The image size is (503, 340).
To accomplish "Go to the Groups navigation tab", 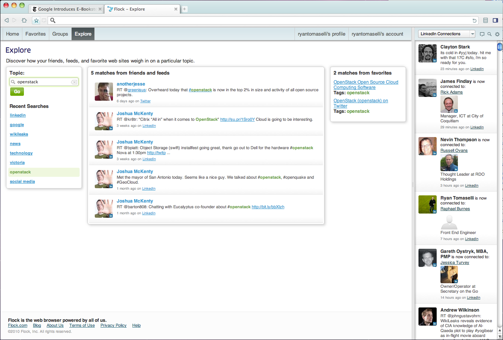I will coord(60,34).
